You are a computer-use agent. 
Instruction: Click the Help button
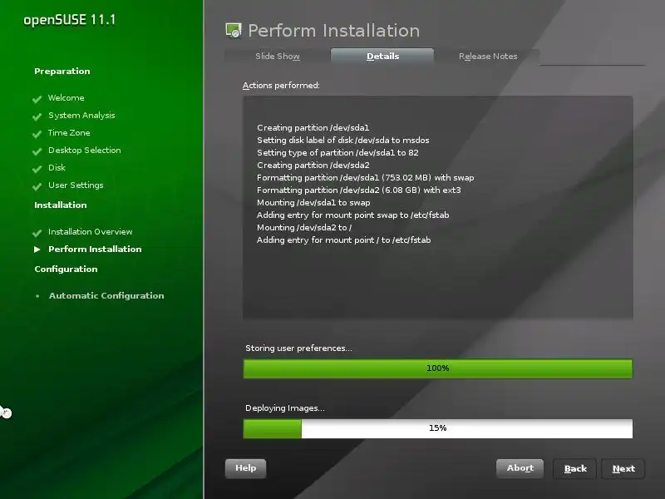click(245, 468)
